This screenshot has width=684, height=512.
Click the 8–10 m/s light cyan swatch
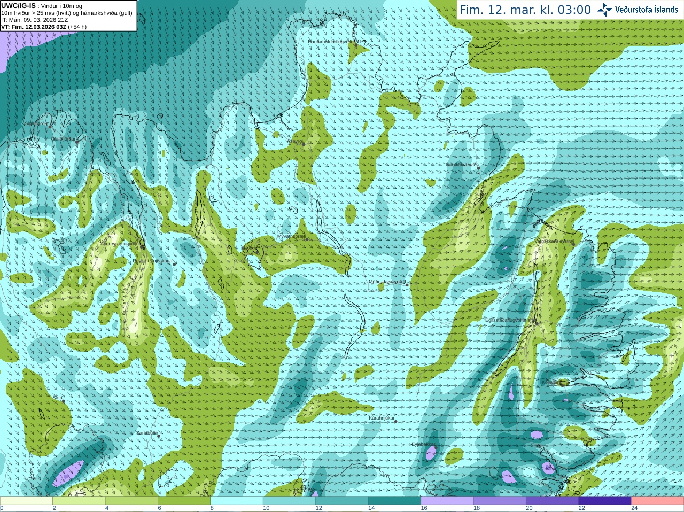coord(237,501)
